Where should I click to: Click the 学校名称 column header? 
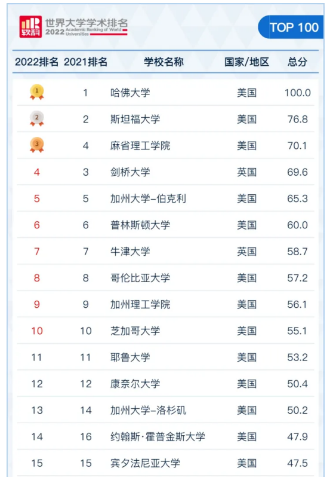pyautogui.click(x=164, y=62)
